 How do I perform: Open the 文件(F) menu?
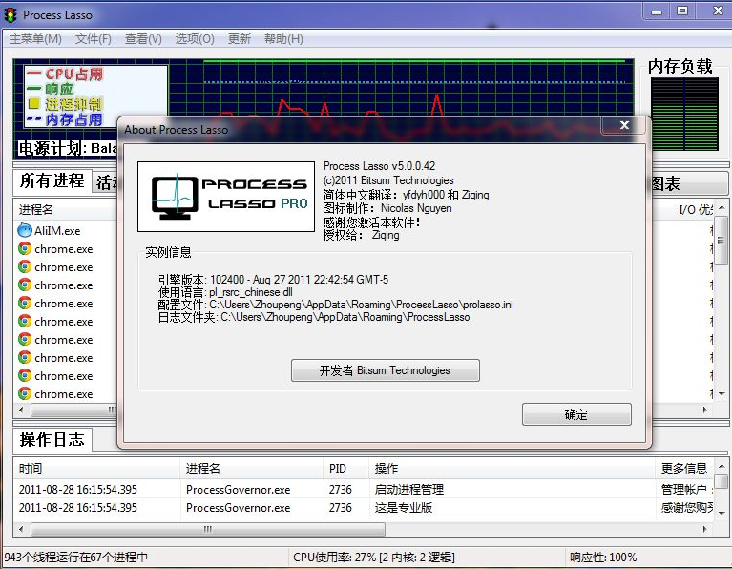pos(94,39)
